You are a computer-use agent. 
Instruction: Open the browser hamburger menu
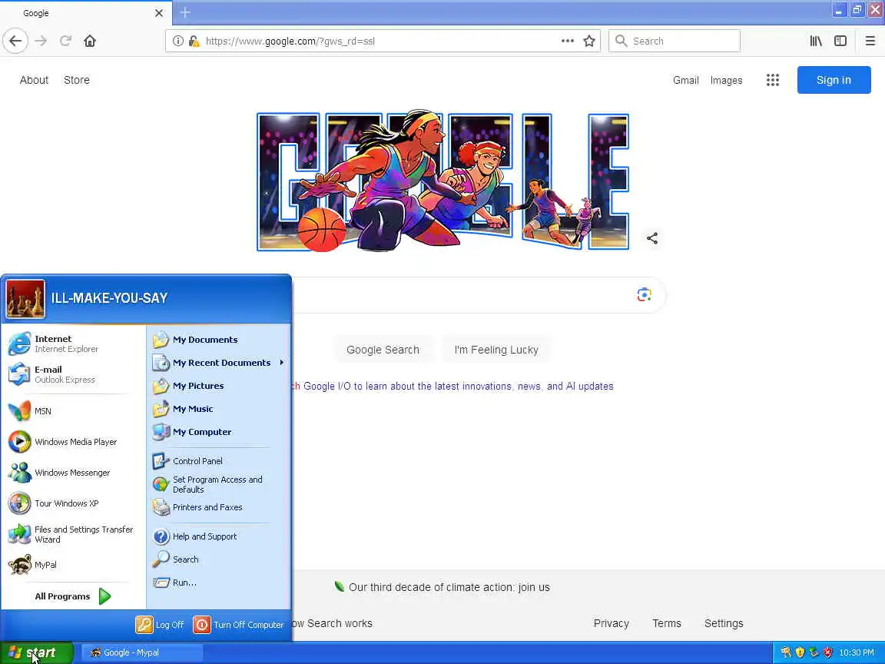(x=870, y=41)
